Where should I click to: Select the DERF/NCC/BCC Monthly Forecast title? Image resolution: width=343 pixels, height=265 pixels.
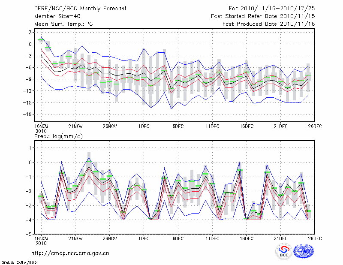pos(79,8)
